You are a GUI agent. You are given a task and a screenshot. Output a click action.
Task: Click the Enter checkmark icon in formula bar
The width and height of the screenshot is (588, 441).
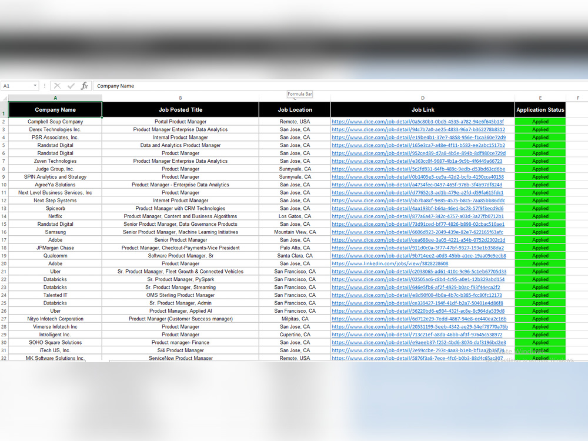pyautogui.click(x=71, y=86)
